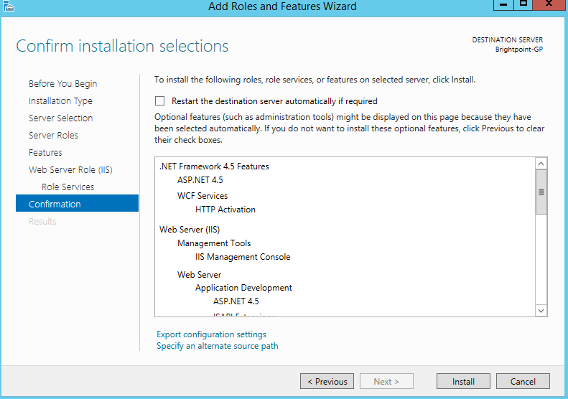Jump to the Features step
The width and height of the screenshot is (568, 399).
[45, 153]
